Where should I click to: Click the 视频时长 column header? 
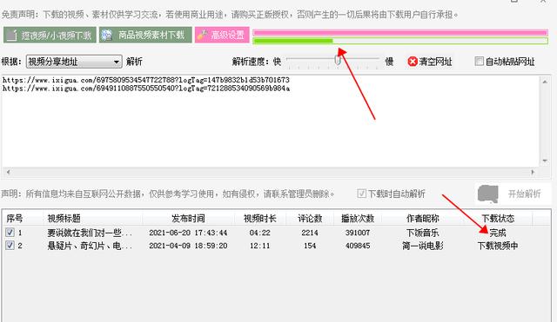pyautogui.click(x=260, y=218)
